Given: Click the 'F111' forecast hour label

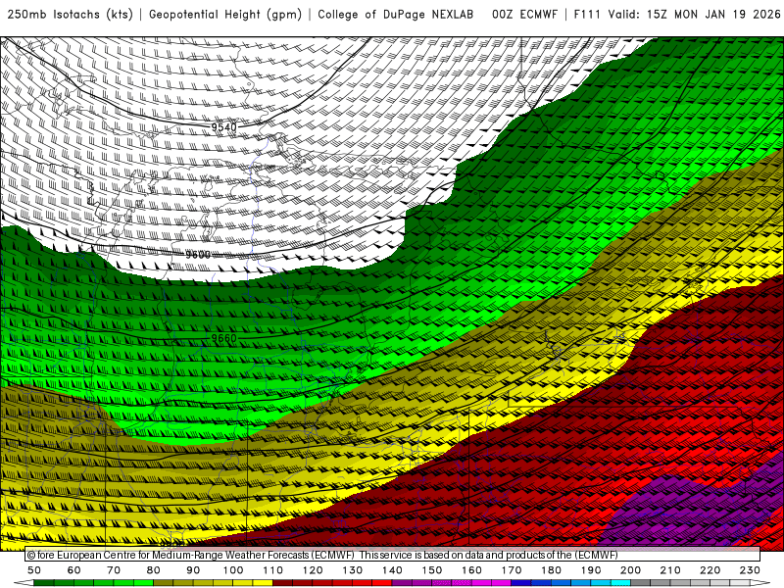Looking at the screenshot, I should (587, 15).
